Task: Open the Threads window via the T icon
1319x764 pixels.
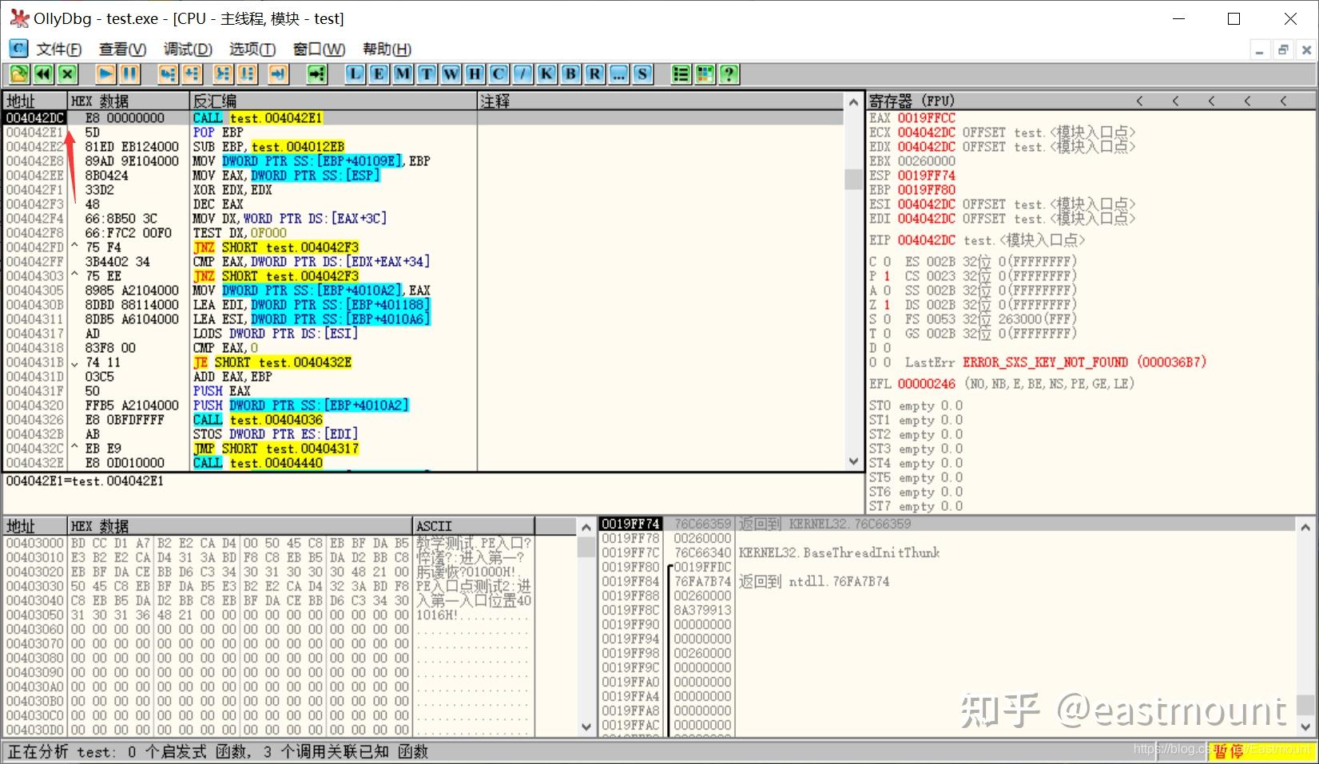Action: pyautogui.click(x=426, y=73)
